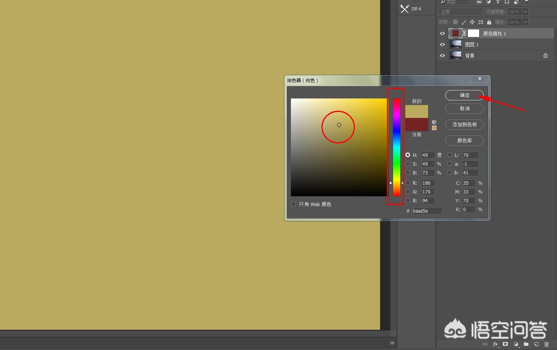Select the S: saturation radio button
The height and width of the screenshot is (350, 557).
(408, 164)
